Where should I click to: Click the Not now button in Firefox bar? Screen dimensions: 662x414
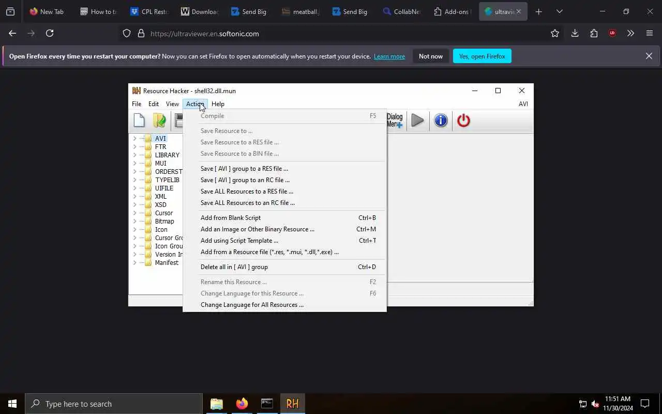431,56
